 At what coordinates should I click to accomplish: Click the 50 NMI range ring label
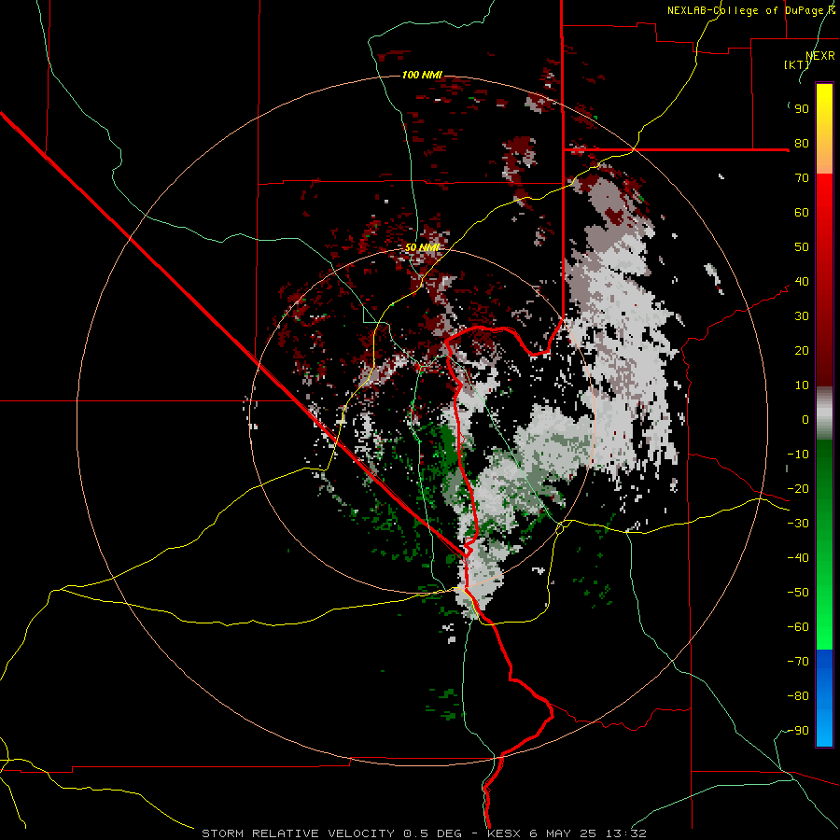422,247
